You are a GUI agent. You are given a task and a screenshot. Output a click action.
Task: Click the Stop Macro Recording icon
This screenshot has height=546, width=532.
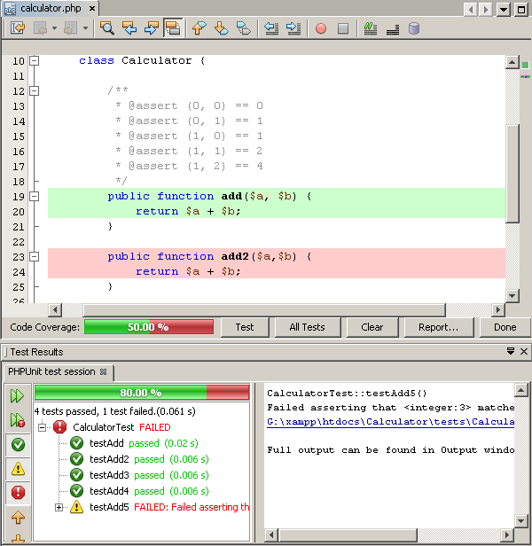point(343,28)
